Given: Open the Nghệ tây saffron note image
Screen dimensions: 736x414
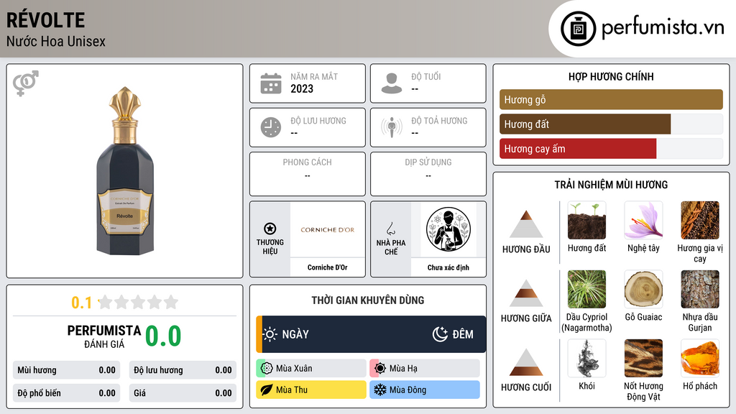Looking at the screenshot, I should (643, 220).
